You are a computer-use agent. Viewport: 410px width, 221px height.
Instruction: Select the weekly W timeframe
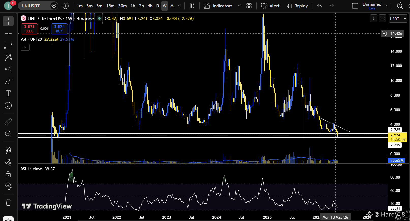[165, 6]
